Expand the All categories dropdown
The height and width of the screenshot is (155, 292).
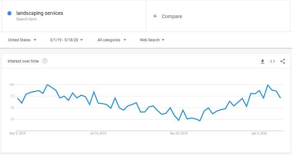coord(112,40)
